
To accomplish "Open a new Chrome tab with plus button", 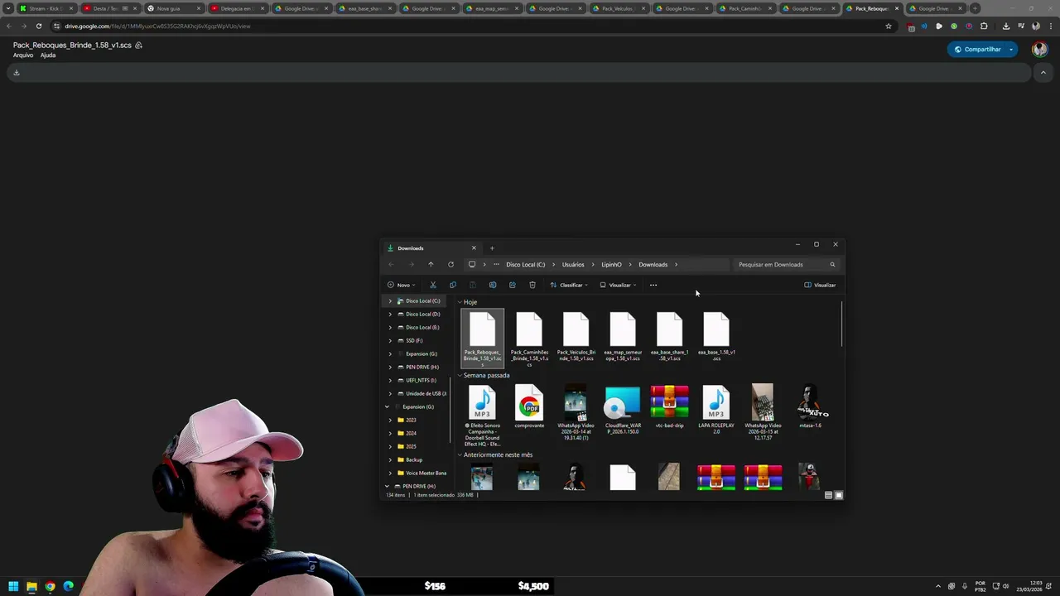I will (x=975, y=8).
